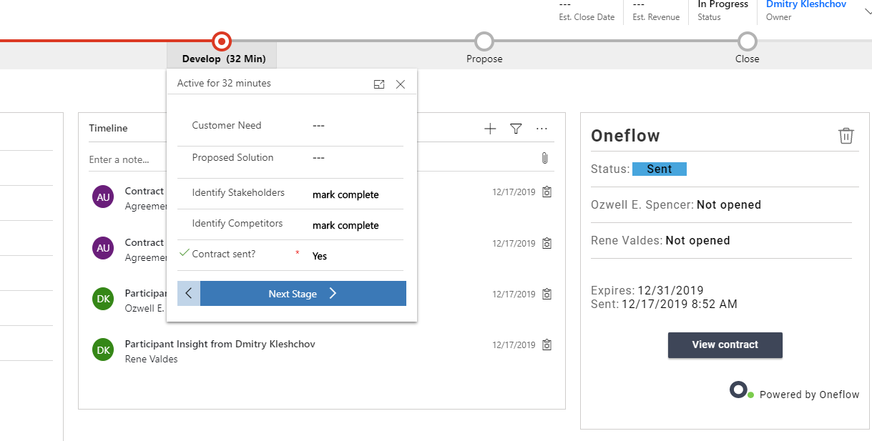This screenshot has height=441, width=872.
Task: Open the timeline more options ellipsis
Action: [542, 129]
